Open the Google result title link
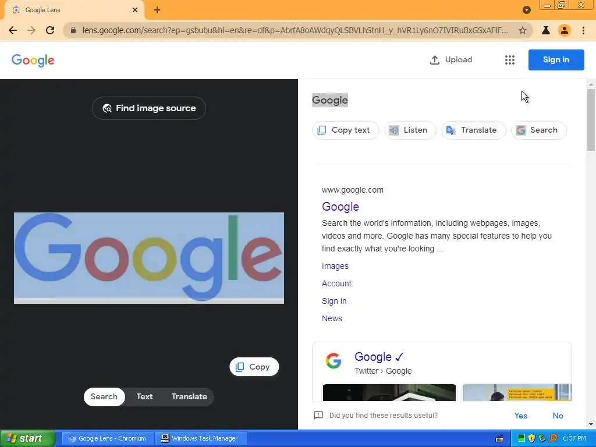This screenshot has height=447, width=596. (x=340, y=207)
